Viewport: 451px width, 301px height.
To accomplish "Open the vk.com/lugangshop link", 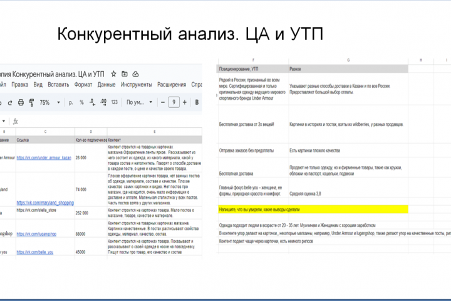I will point(36,234).
